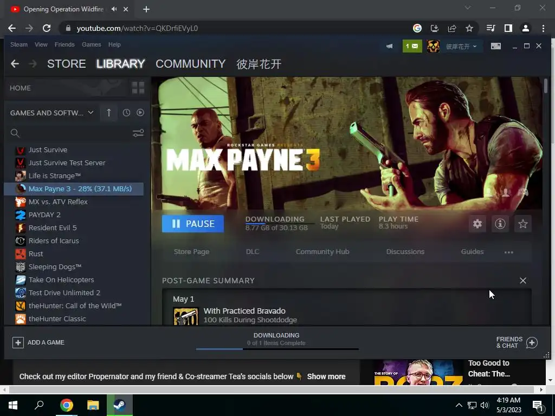Open the account name dropdown
Viewport: 555px width, 416px height.
pos(461,47)
